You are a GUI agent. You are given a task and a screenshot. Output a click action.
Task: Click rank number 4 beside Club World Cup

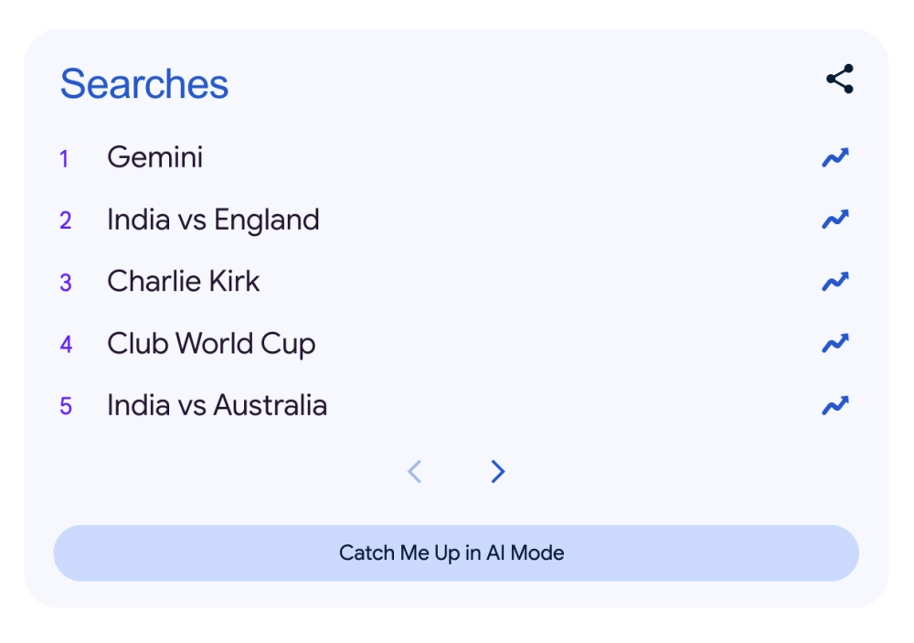65,345
